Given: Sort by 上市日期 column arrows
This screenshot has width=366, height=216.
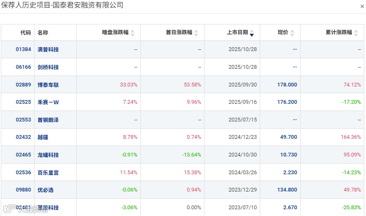Looking at the screenshot, I should [x=252, y=33].
